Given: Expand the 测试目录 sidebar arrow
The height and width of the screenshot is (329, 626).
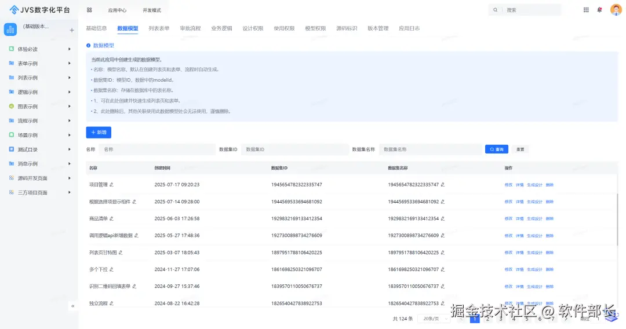Looking at the screenshot, I should pos(70,149).
